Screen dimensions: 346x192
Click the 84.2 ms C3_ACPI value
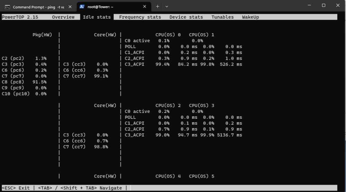188,64
